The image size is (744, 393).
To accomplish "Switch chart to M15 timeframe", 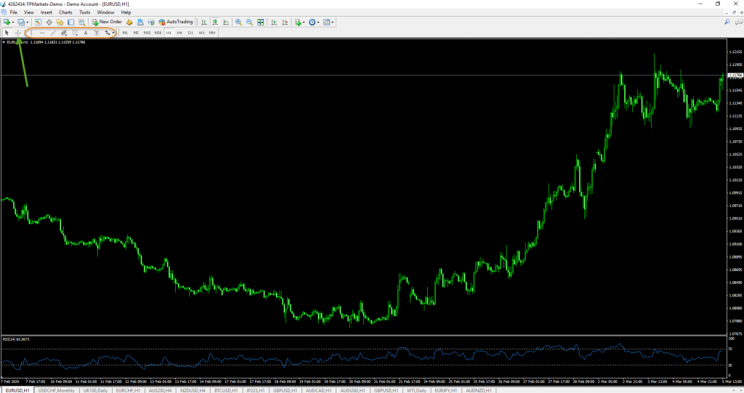I will tap(147, 33).
